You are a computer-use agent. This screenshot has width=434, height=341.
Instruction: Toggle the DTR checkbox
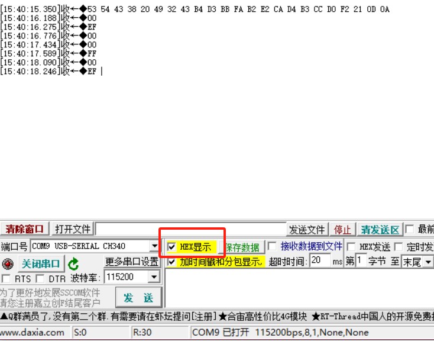[40, 278]
